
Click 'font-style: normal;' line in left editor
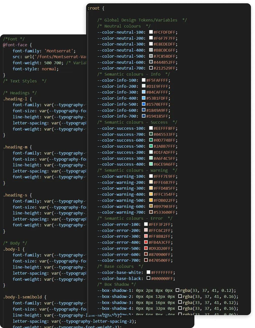pyautogui.click(x=36, y=69)
